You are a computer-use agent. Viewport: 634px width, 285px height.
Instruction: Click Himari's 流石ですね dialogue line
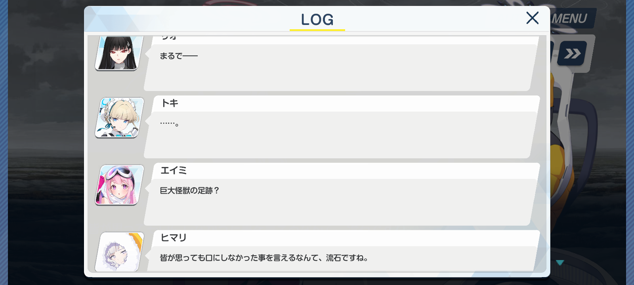pos(264,258)
